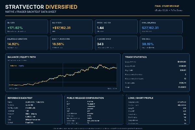Click the BALANCE / EQUITY PATH heading

22,57
